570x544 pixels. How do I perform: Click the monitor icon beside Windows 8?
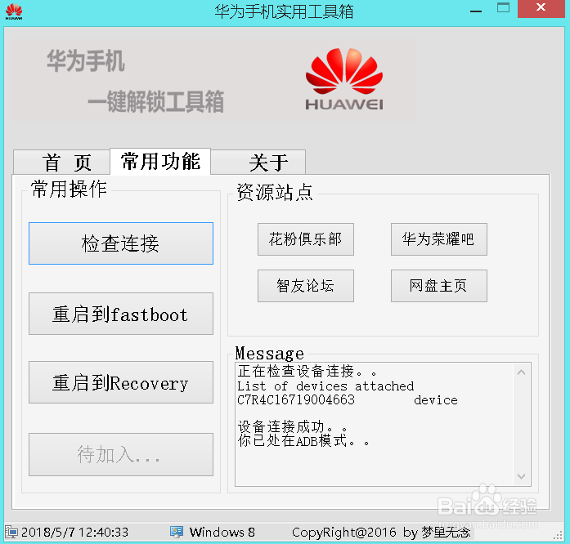point(177,532)
